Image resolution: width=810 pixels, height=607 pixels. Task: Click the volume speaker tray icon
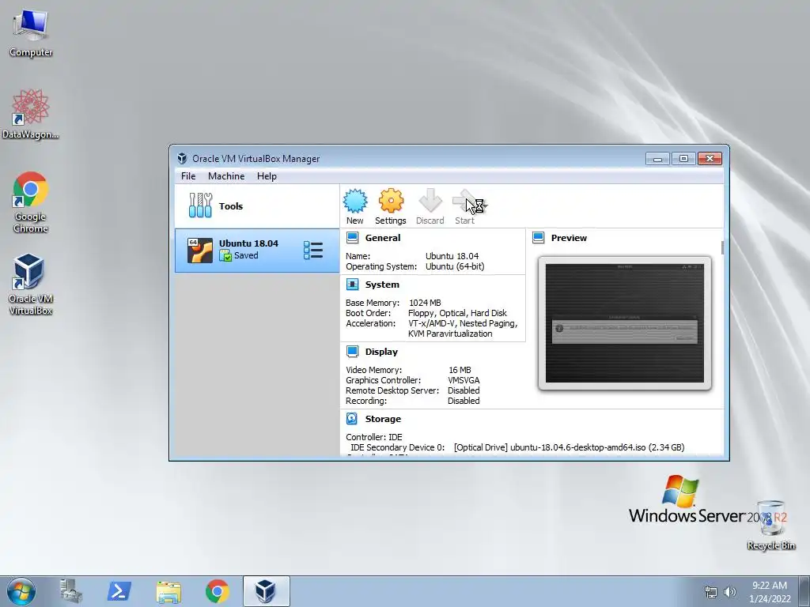(x=729, y=593)
